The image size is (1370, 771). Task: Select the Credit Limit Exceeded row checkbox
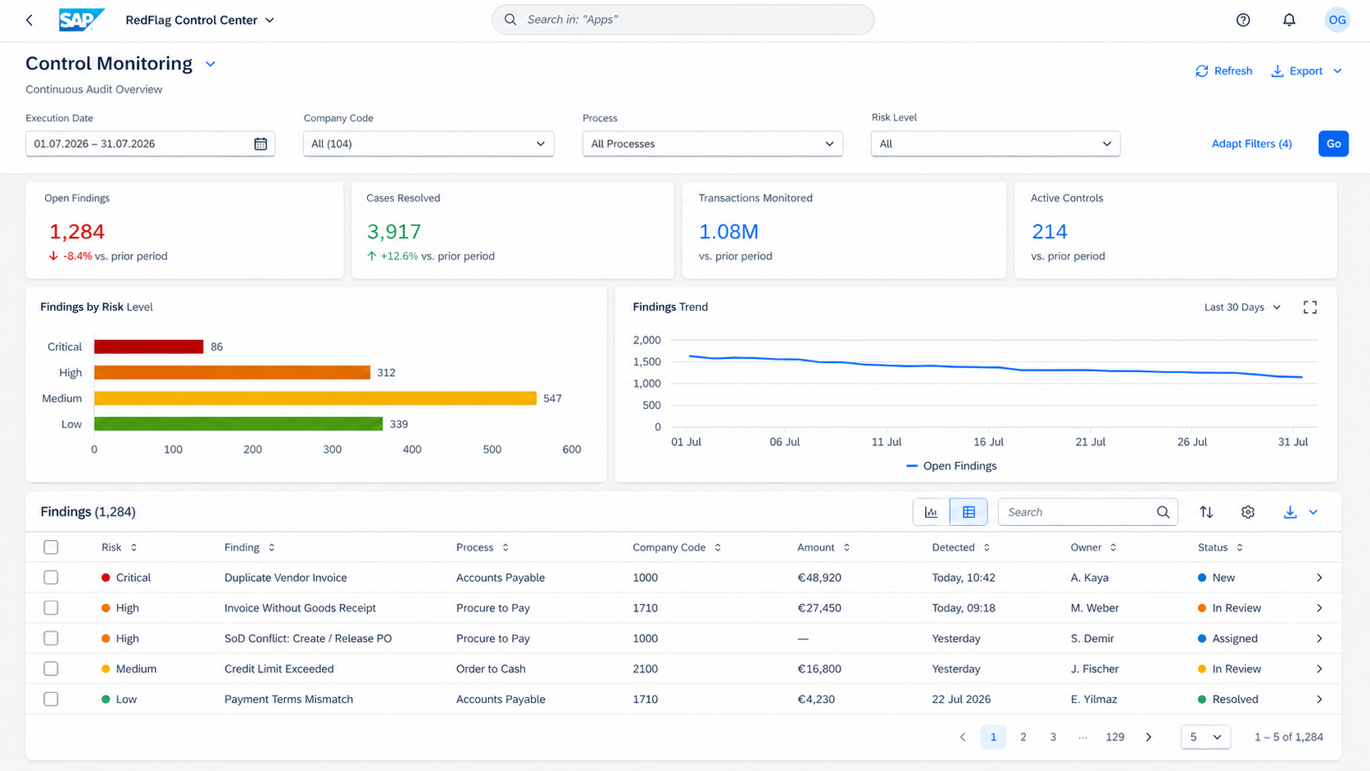[x=51, y=669]
